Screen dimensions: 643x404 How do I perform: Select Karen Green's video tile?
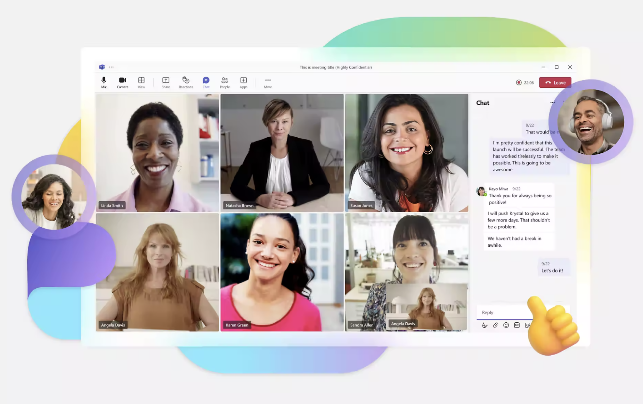(x=282, y=272)
